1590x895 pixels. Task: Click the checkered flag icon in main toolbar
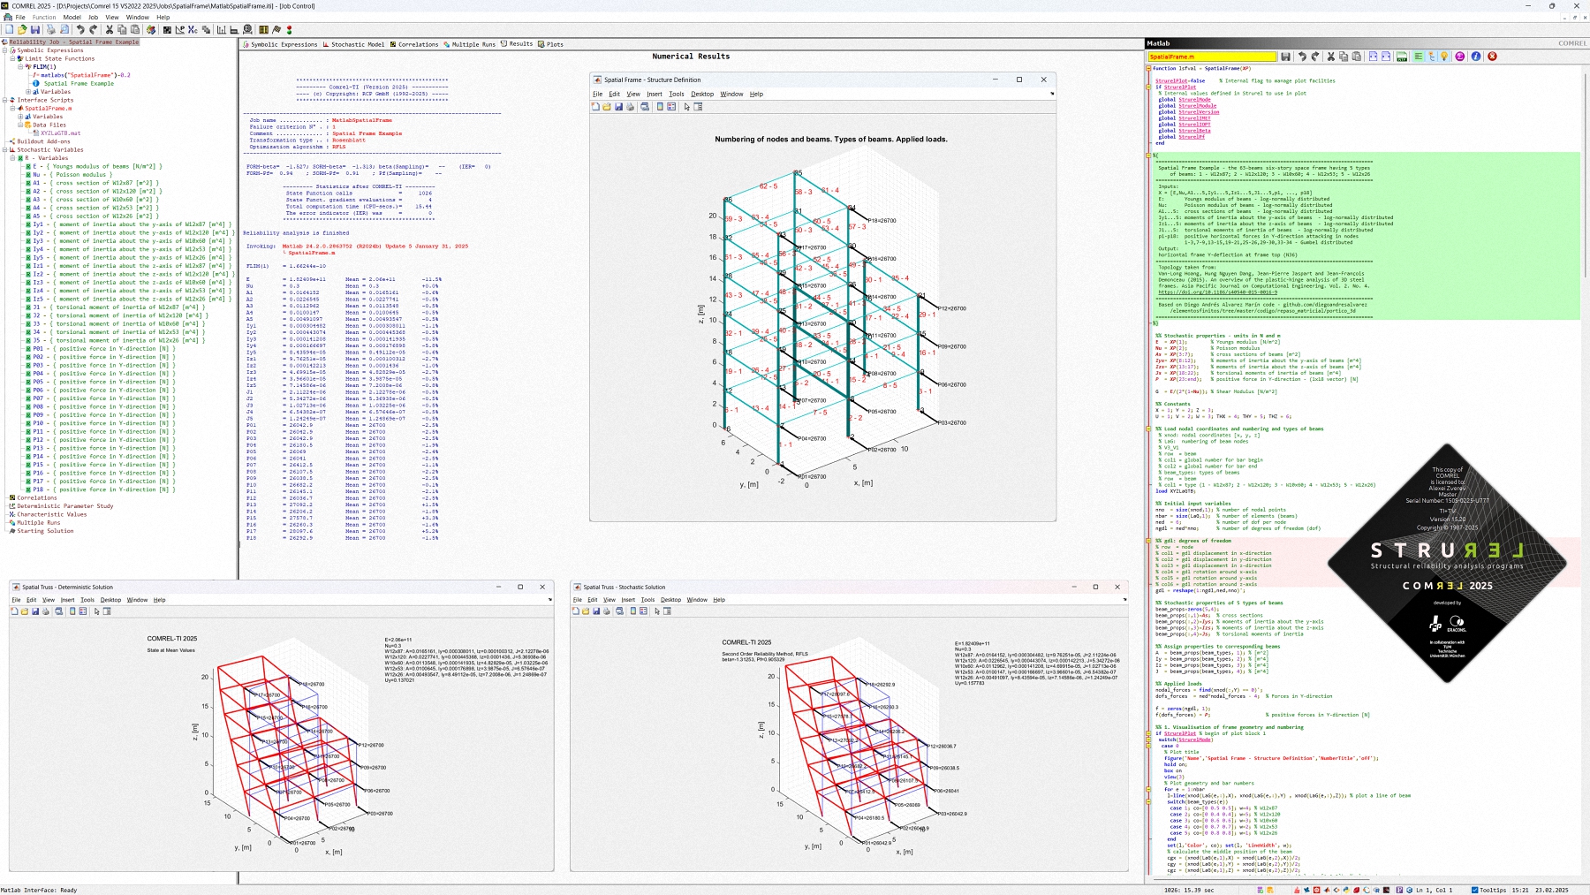[276, 29]
